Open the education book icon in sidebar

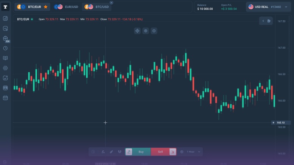point(5,58)
